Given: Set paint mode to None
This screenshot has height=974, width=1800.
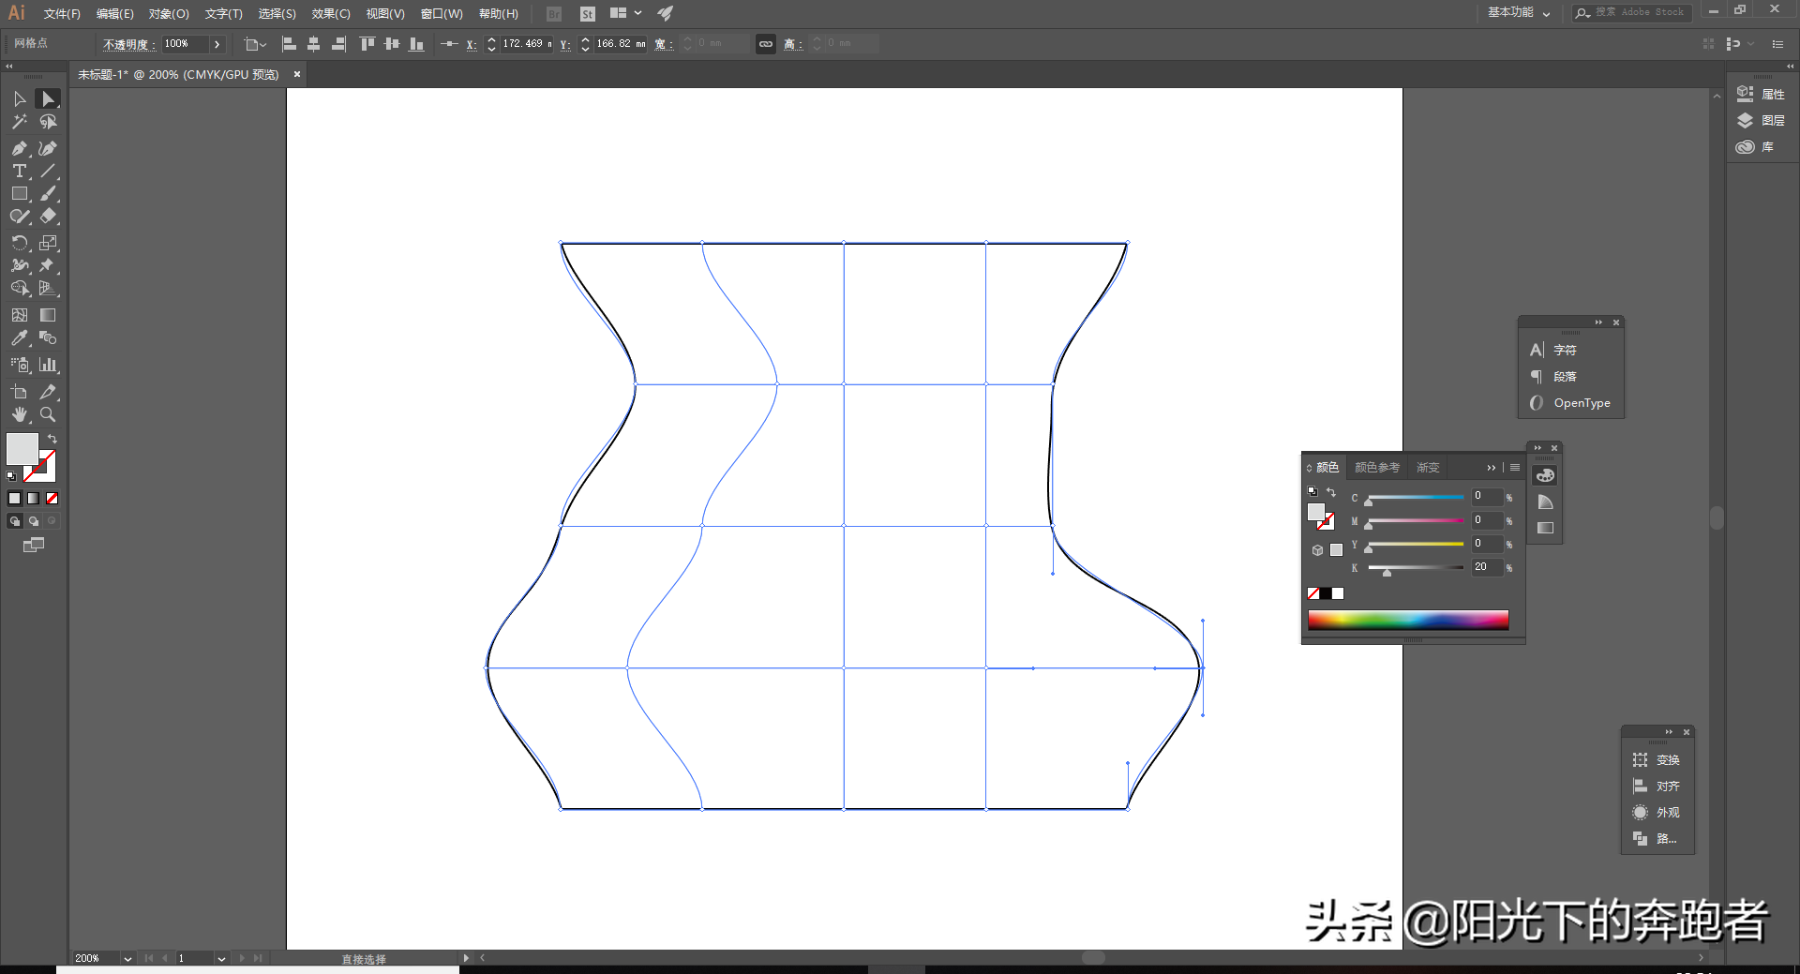Looking at the screenshot, I should 52,499.
